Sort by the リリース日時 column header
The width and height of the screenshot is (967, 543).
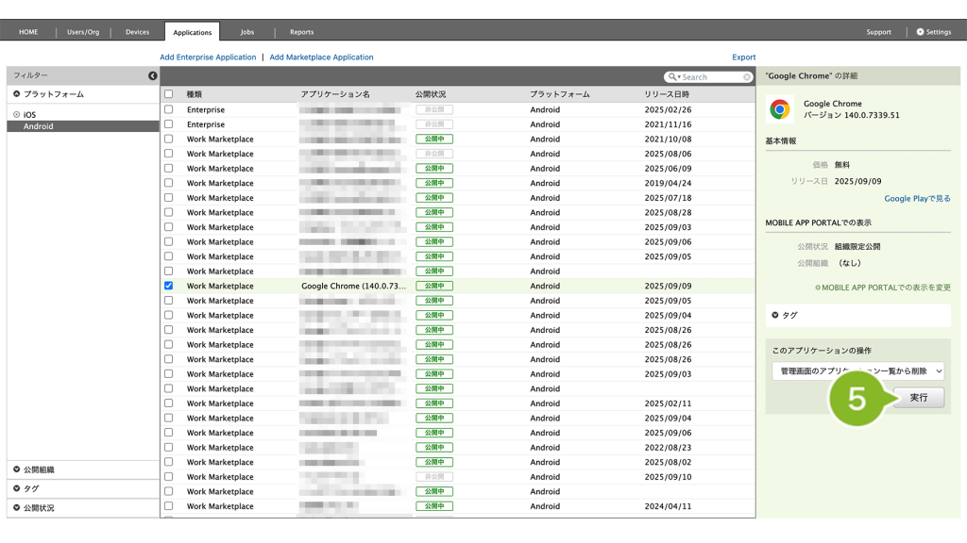[667, 94]
